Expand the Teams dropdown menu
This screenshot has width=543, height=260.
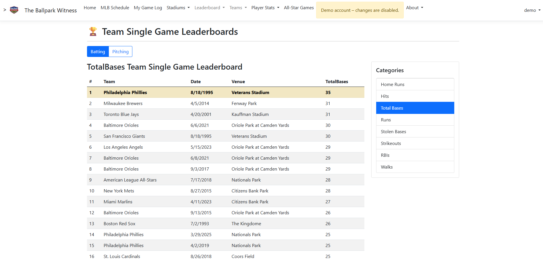(238, 8)
